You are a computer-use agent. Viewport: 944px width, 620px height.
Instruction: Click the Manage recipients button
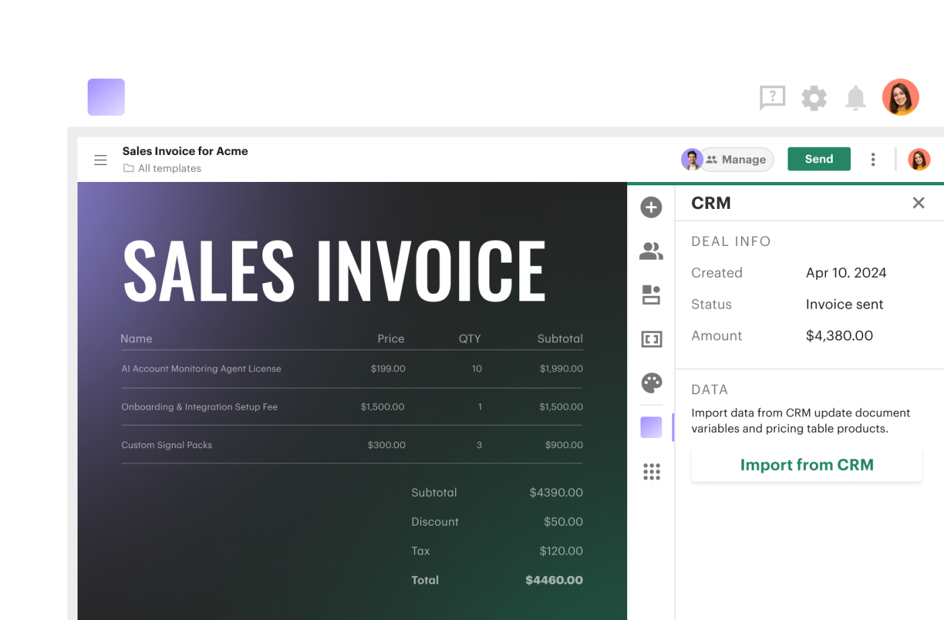click(x=736, y=160)
